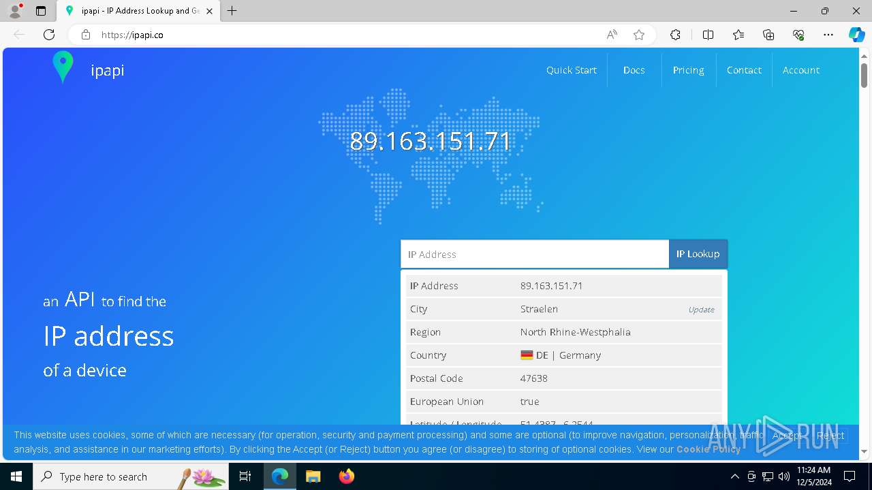Image resolution: width=872 pixels, height=490 pixels.
Task: Refresh the ipapi page
Action: [x=49, y=35]
